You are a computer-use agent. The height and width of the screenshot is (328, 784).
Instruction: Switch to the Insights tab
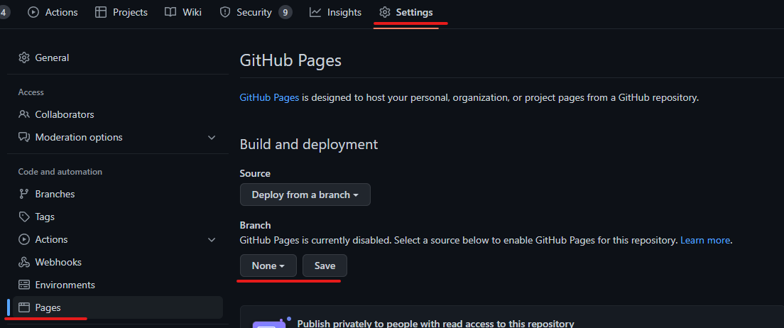coord(335,13)
